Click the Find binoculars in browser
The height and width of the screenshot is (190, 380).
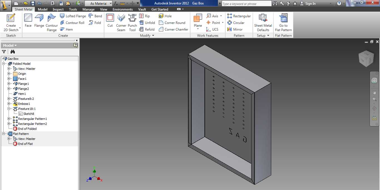13,51
